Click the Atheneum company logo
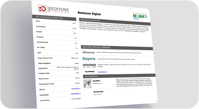The image size is (199, 109). [88, 52]
